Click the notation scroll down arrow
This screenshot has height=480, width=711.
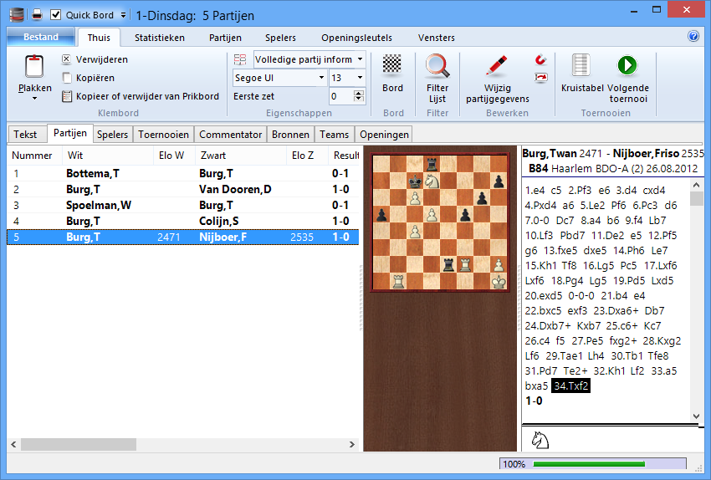pyautogui.click(x=696, y=416)
